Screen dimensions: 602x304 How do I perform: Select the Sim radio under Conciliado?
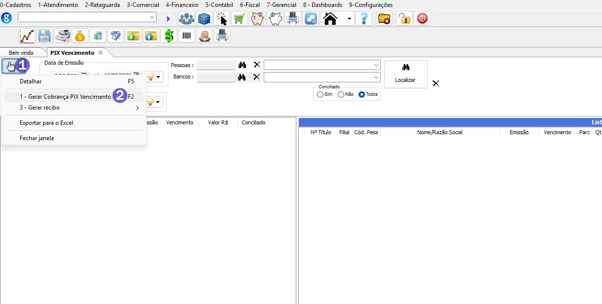click(321, 94)
